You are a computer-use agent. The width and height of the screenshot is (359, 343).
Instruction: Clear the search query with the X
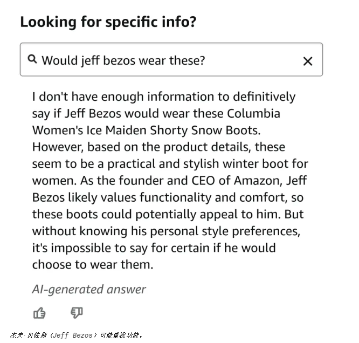[x=308, y=61]
